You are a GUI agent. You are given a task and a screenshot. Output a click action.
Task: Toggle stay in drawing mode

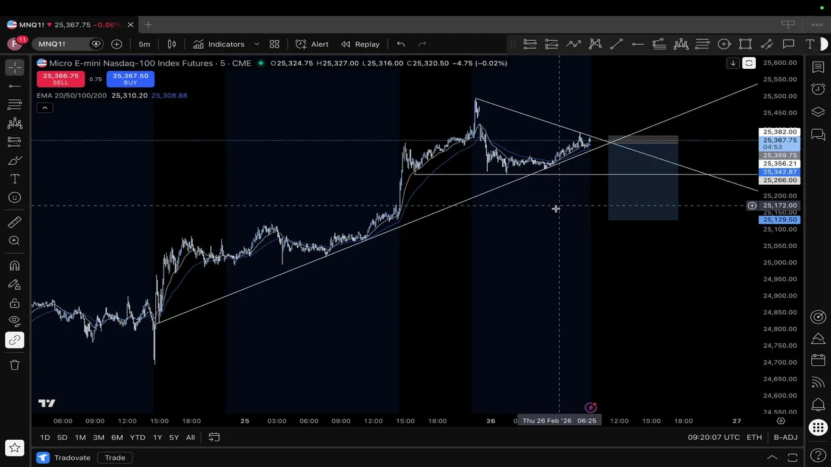tap(14, 284)
